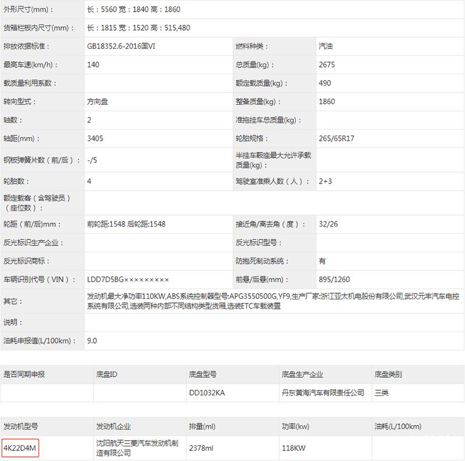Click the 反光标识生产企业 label
Image resolution: width=465 pixels, height=461 pixels.
click(x=33, y=242)
